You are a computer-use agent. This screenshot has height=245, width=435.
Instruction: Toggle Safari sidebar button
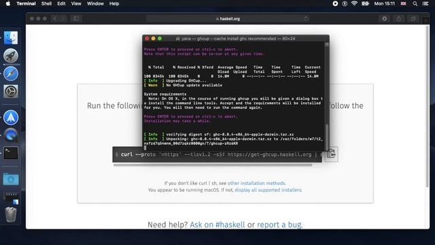point(76,18)
